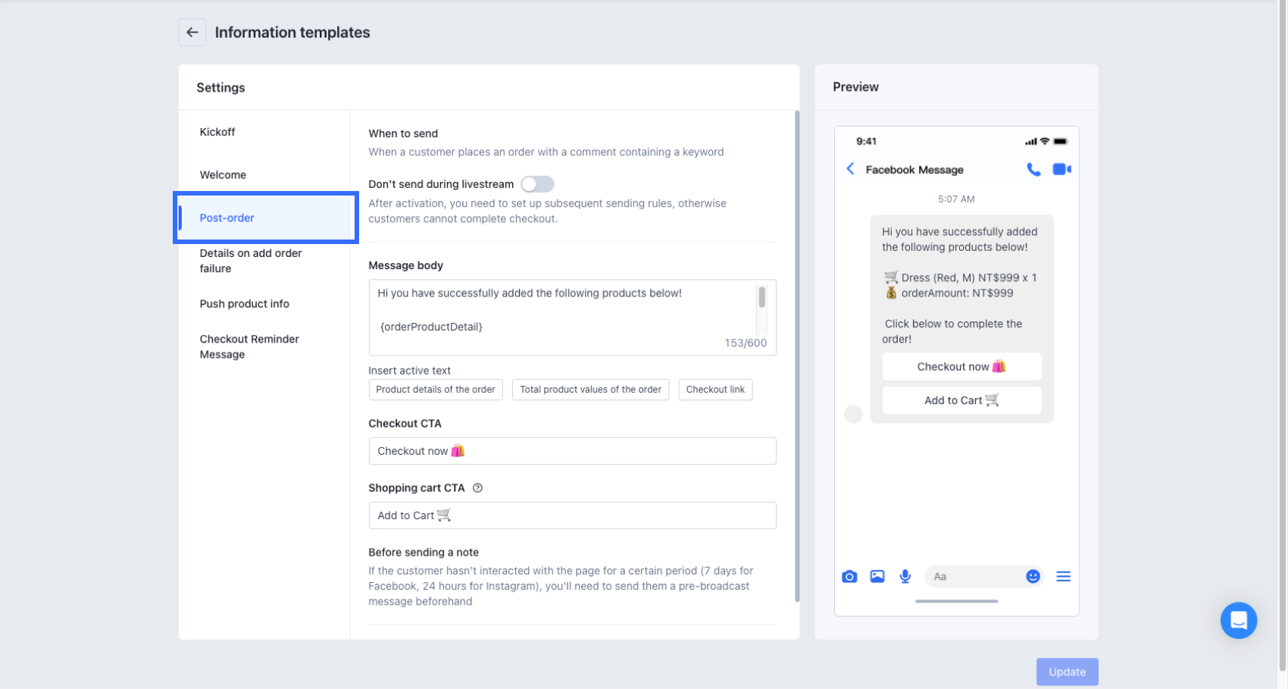Open the help chat bubble widget
The height and width of the screenshot is (689, 1288).
1238,620
